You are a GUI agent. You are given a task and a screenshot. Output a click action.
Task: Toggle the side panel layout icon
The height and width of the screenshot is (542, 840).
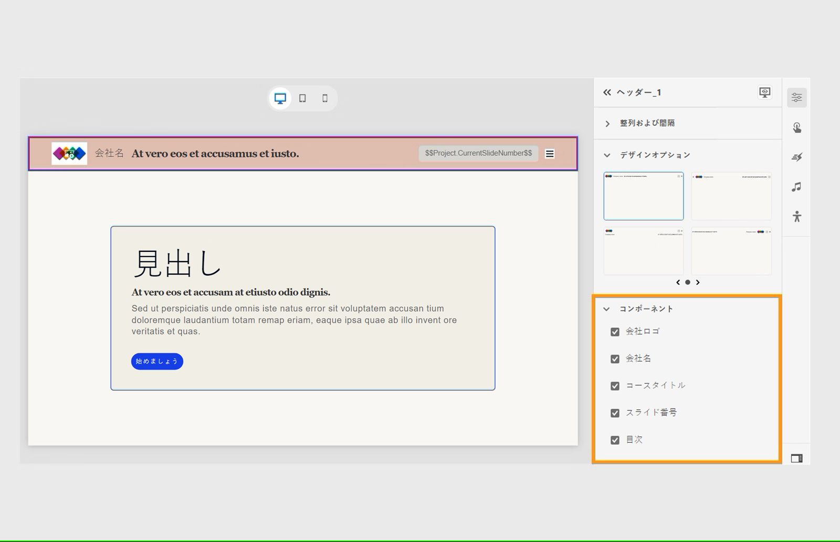tap(796, 459)
